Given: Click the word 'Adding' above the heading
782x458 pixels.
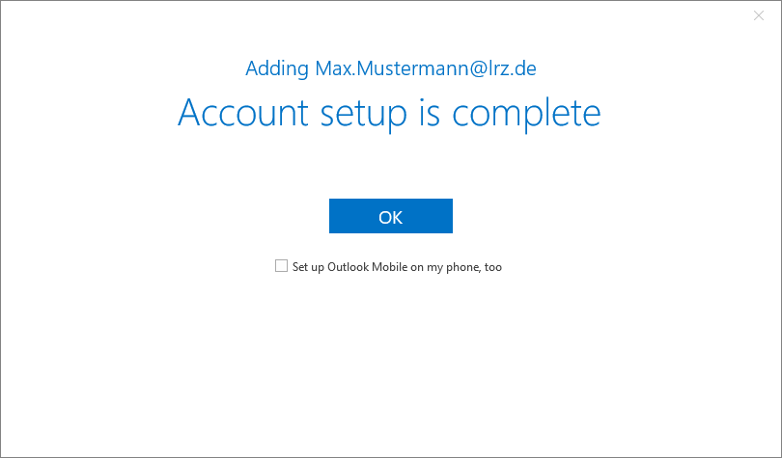Looking at the screenshot, I should click(277, 68).
